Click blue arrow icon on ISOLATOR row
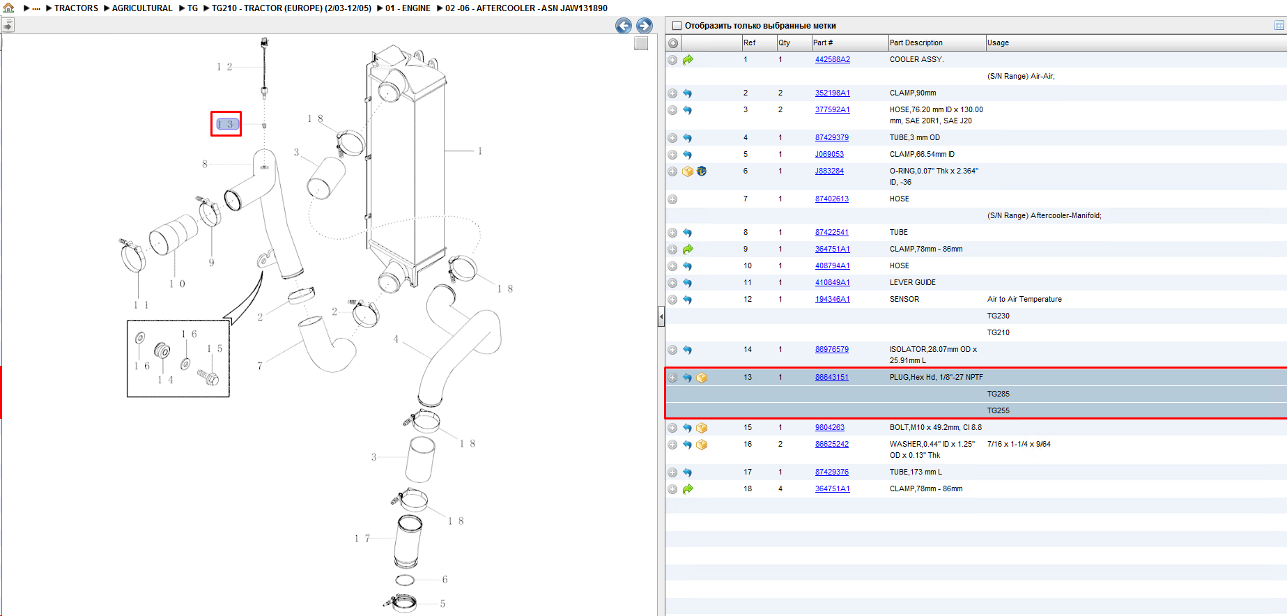 click(688, 350)
